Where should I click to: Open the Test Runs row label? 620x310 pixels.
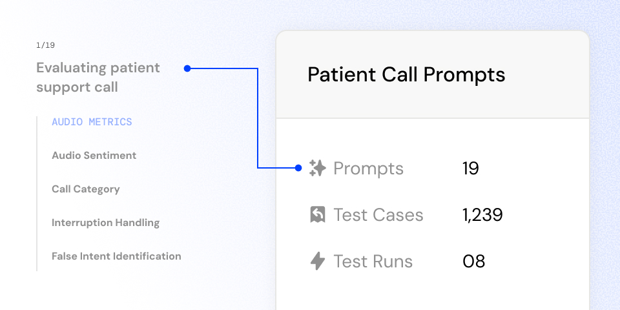(373, 262)
